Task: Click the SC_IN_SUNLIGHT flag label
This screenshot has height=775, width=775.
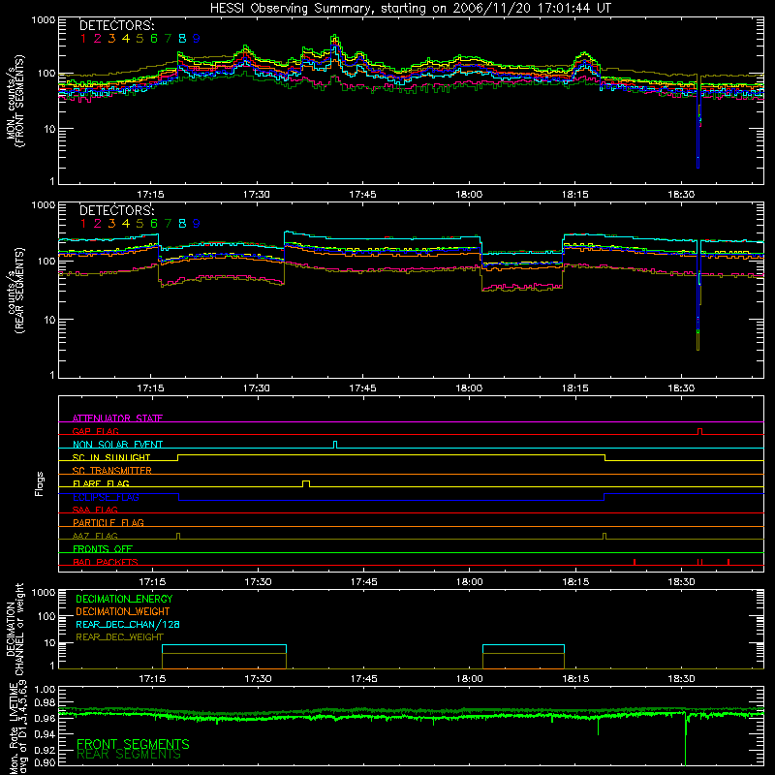Action: [111, 457]
